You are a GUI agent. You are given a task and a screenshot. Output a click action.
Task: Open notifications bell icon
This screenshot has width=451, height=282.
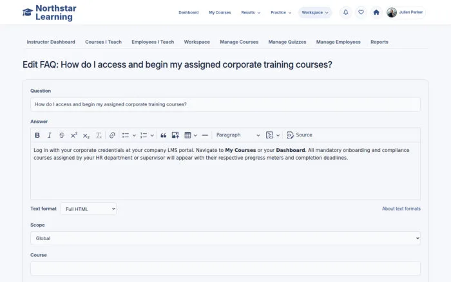346,12
